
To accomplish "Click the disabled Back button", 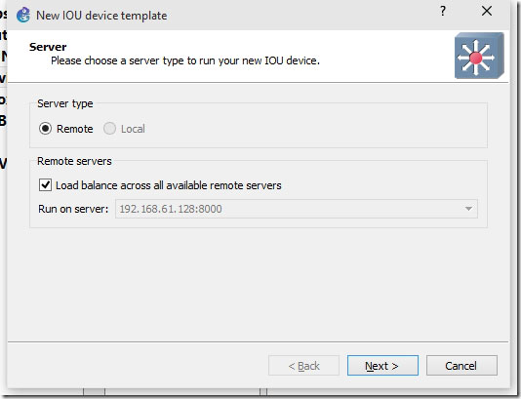I will [x=303, y=366].
